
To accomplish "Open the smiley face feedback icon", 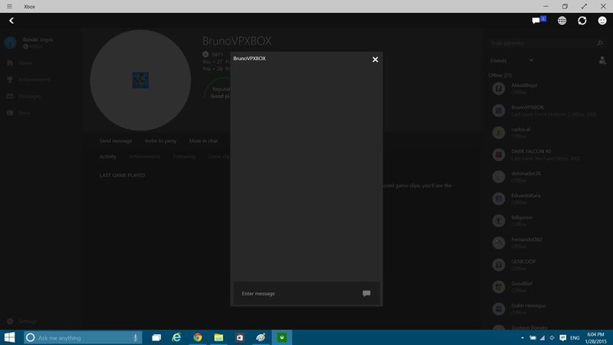I will coord(602,21).
